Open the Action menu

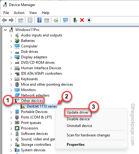click(x=19, y=13)
